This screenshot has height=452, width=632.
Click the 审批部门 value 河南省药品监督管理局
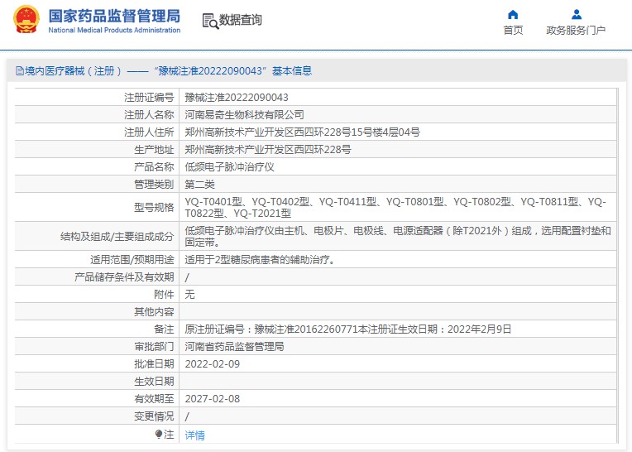coord(234,347)
